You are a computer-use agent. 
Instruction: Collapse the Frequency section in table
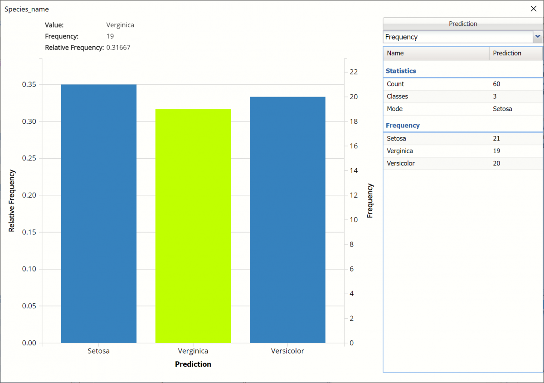[403, 125]
